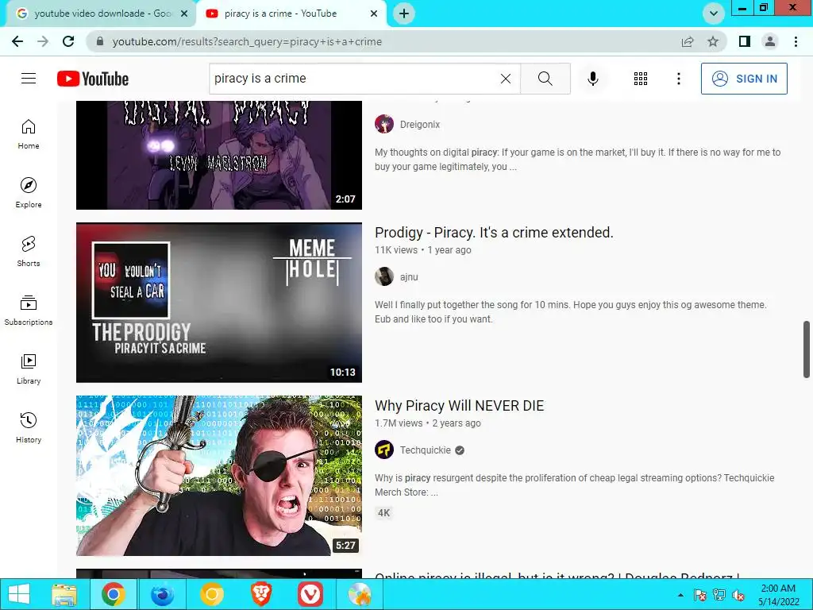Click 1.7M views text under Techquickie video
This screenshot has height=610, width=813.
coord(399,423)
